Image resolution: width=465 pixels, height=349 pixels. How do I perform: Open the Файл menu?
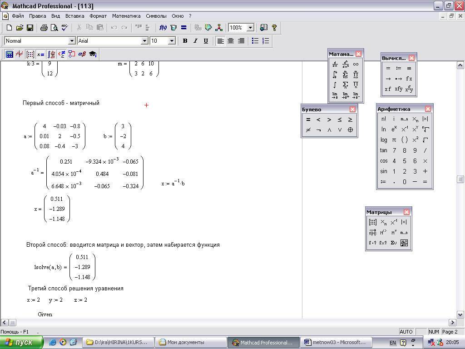point(18,16)
